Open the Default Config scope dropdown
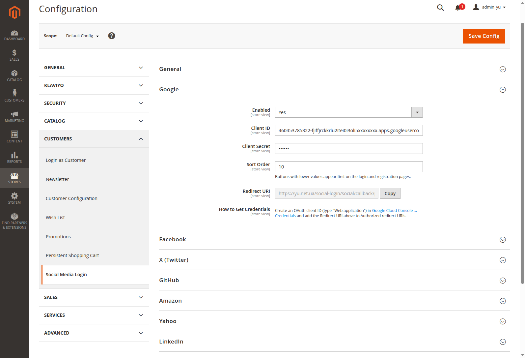This screenshot has height=358, width=525. (x=82, y=36)
